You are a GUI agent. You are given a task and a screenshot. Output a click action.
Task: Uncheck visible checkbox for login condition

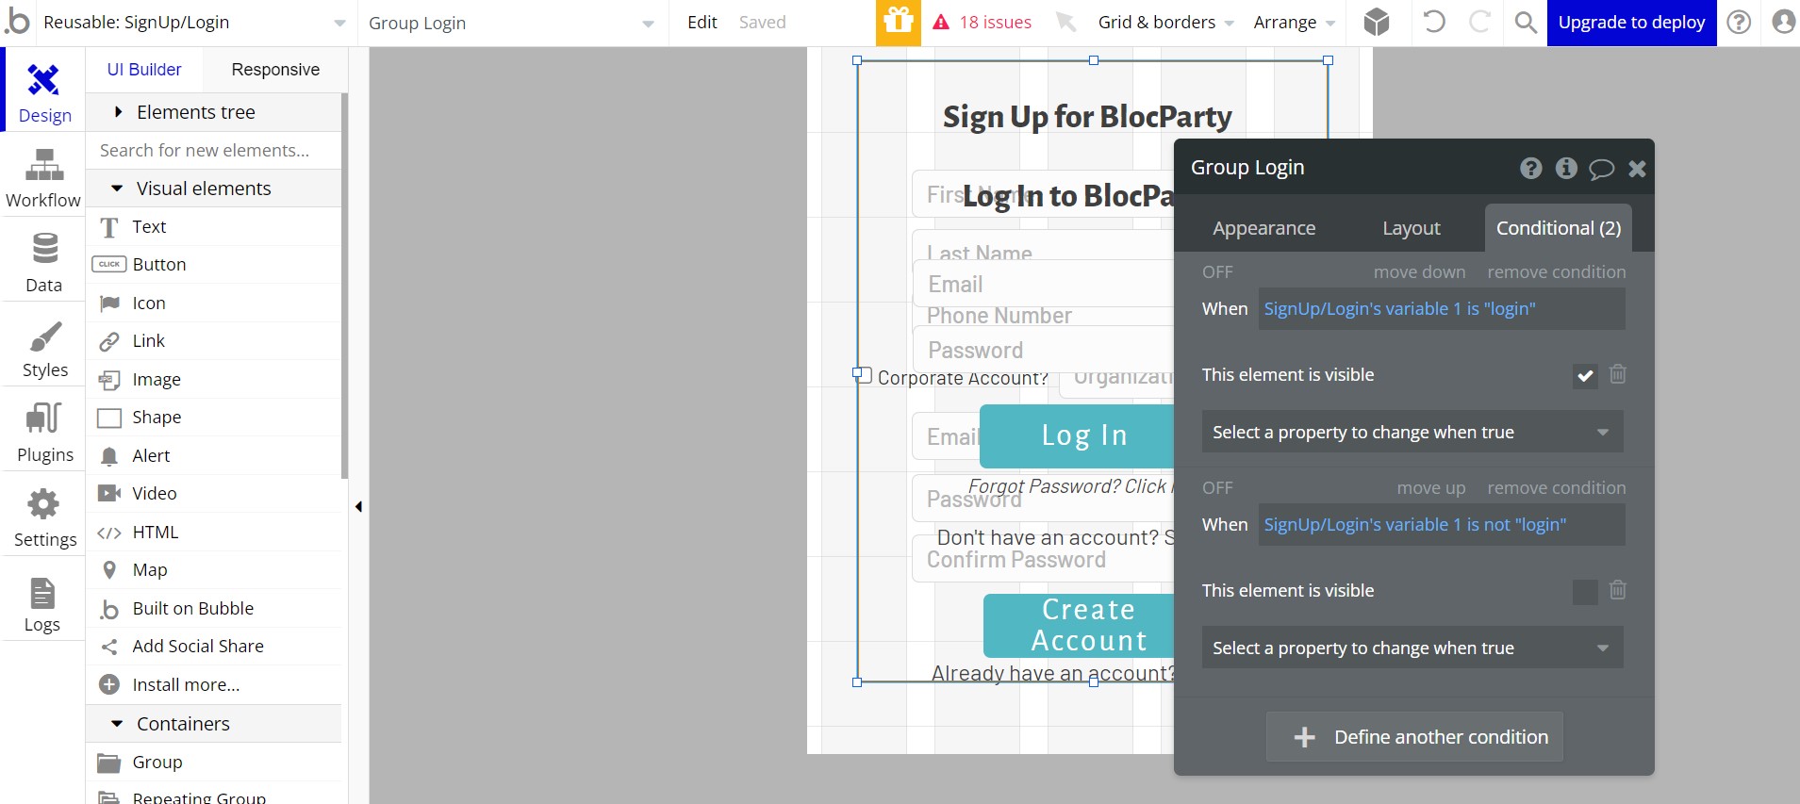click(x=1585, y=376)
